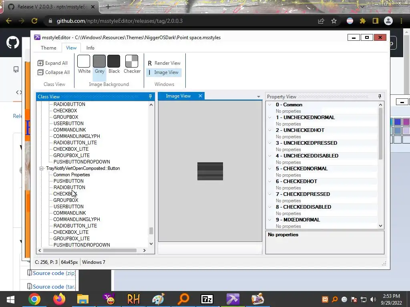Collapse the 3 - UNCHECKEDPRESSED group
This screenshot has width=410, height=307.
(270, 143)
